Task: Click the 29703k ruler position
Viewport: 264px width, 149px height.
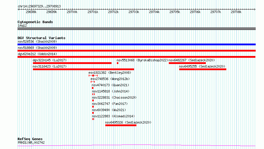Action: click(134, 12)
